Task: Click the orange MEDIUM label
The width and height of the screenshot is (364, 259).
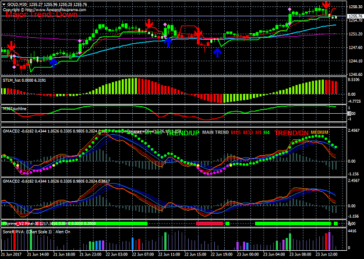Action: [319, 132]
